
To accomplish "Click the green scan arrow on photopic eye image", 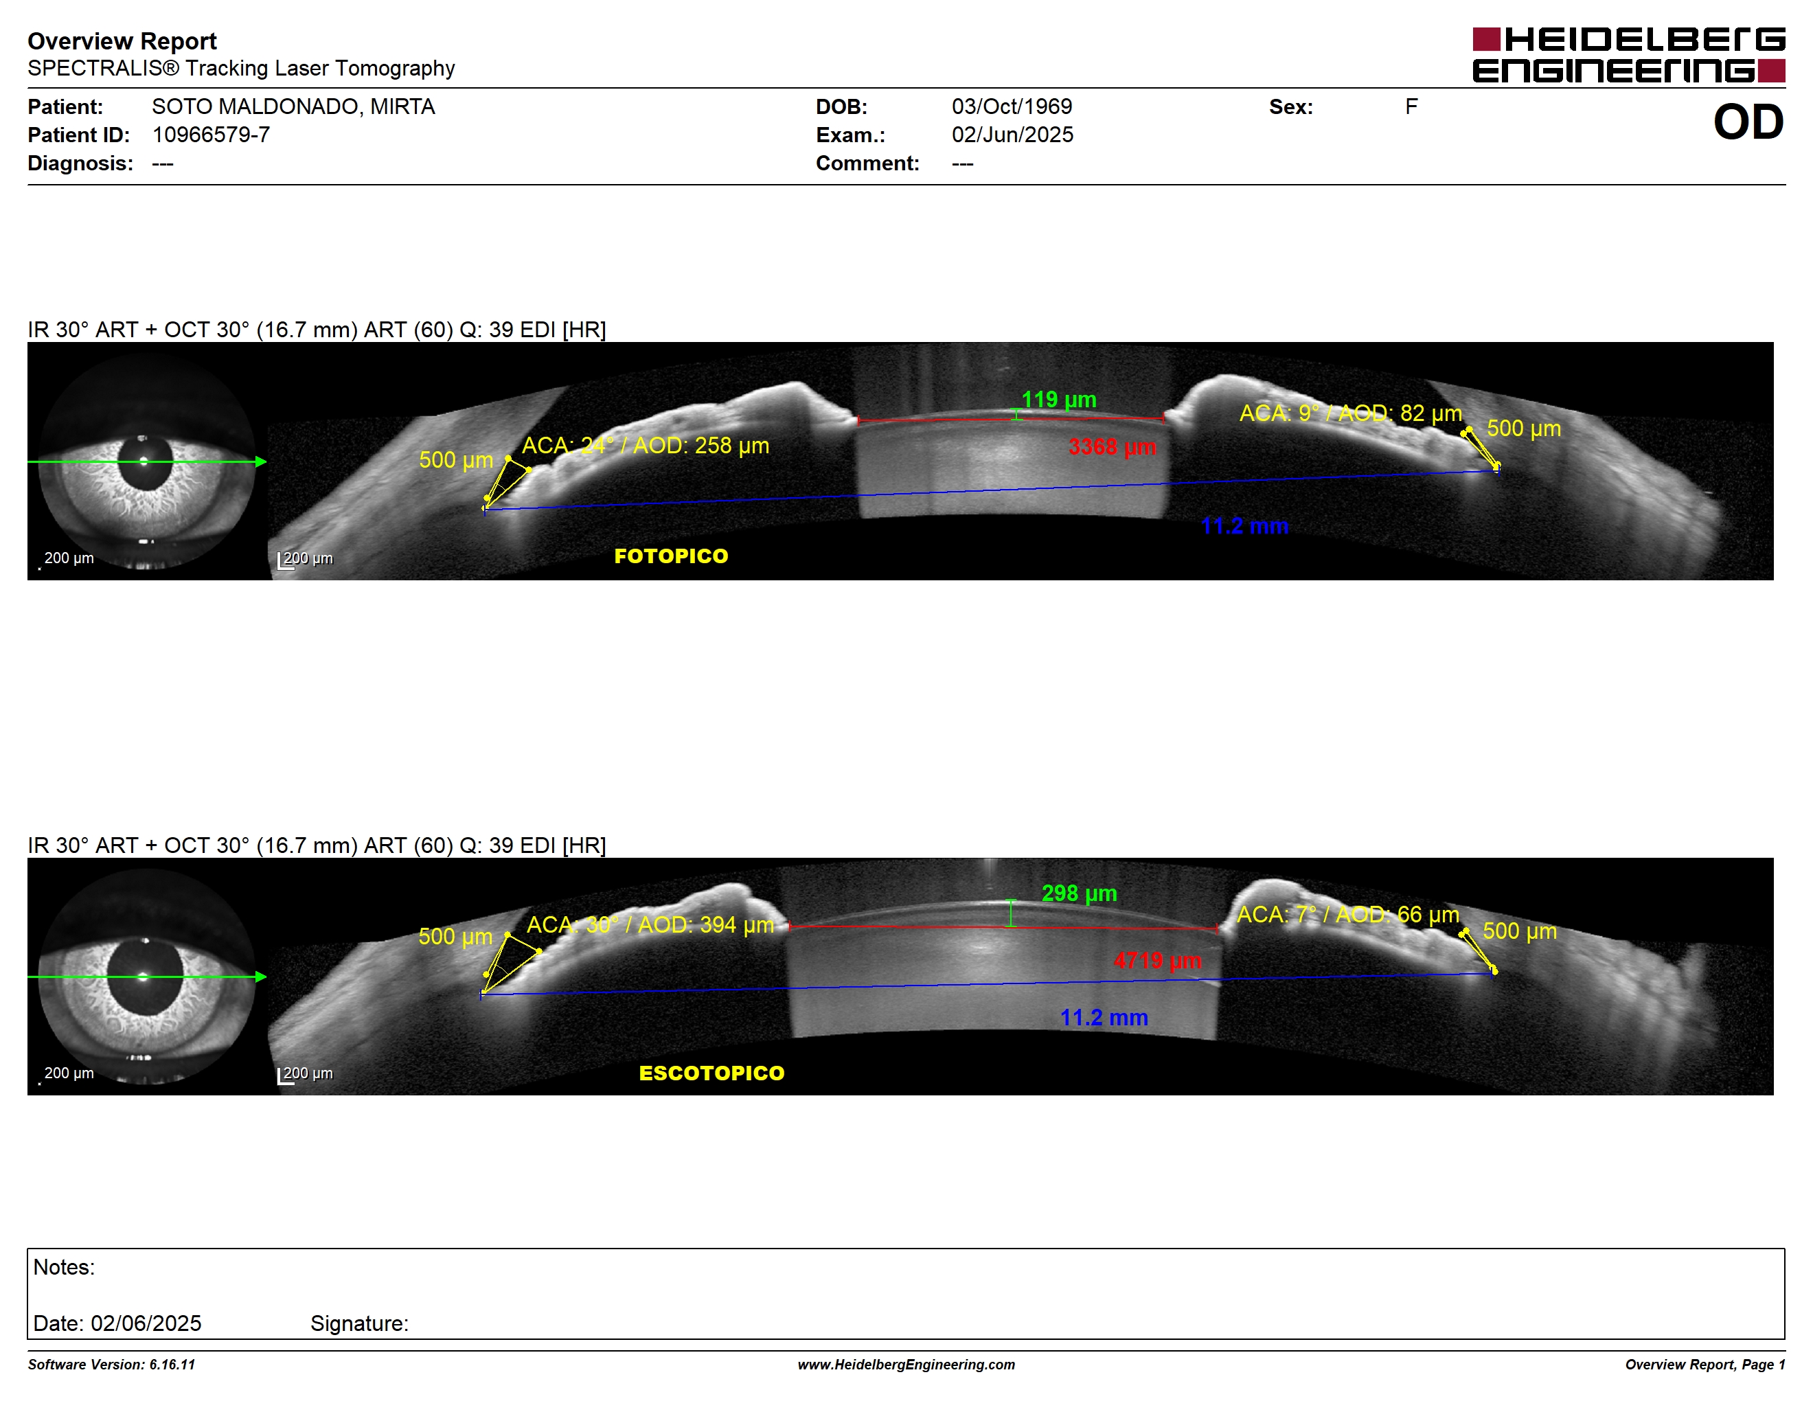I will point(147,462).
